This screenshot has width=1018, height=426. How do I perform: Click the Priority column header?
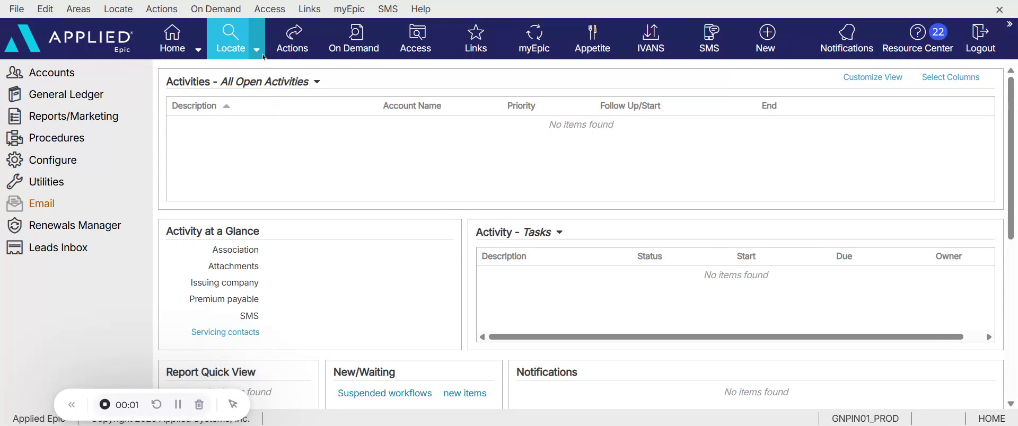click(x=521, y=106)
